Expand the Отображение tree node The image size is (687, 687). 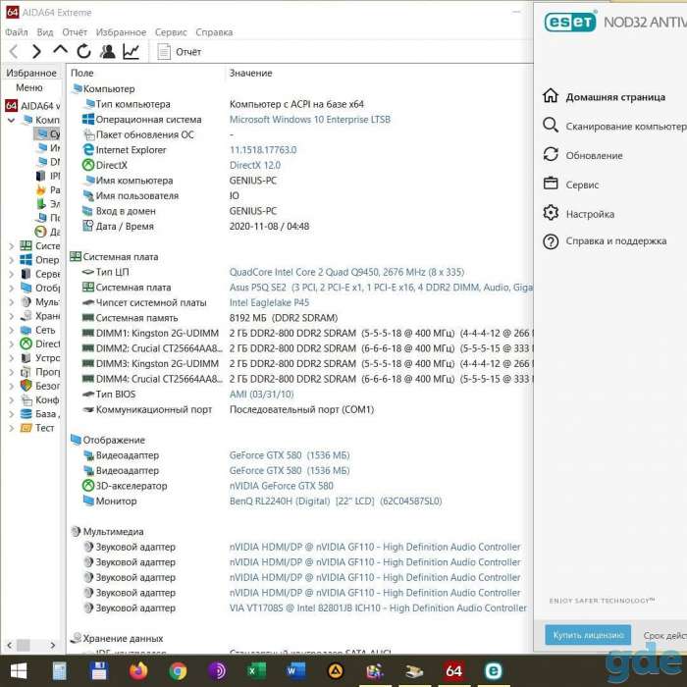[x=12, y=289]
